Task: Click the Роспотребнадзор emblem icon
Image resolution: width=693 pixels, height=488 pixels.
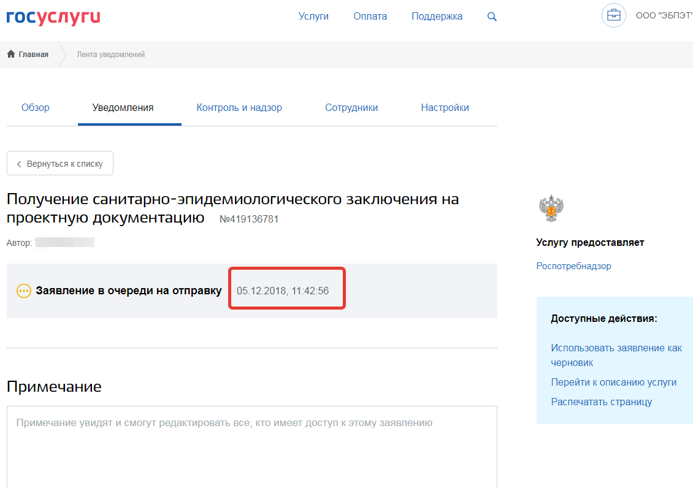Action: click(x=551, y=209)
